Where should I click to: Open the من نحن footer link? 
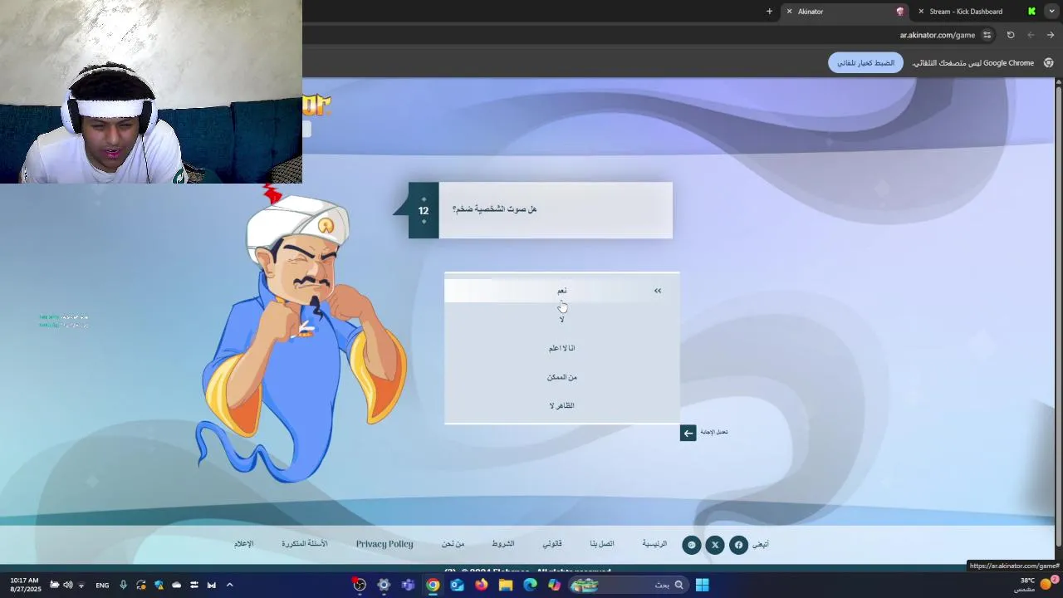[453, 544]
